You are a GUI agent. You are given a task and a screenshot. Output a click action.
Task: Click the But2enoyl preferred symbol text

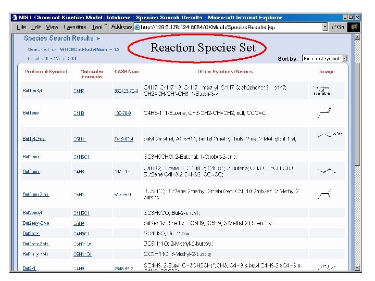32,213
